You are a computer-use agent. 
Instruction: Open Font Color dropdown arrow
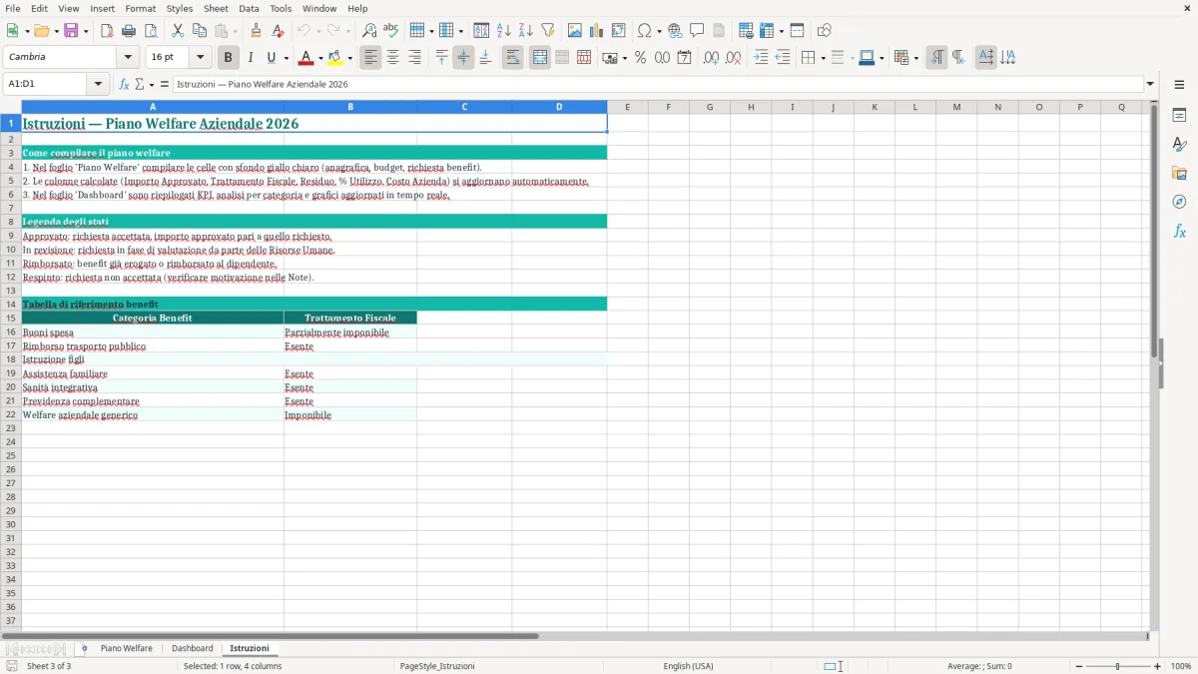point(320,58)
